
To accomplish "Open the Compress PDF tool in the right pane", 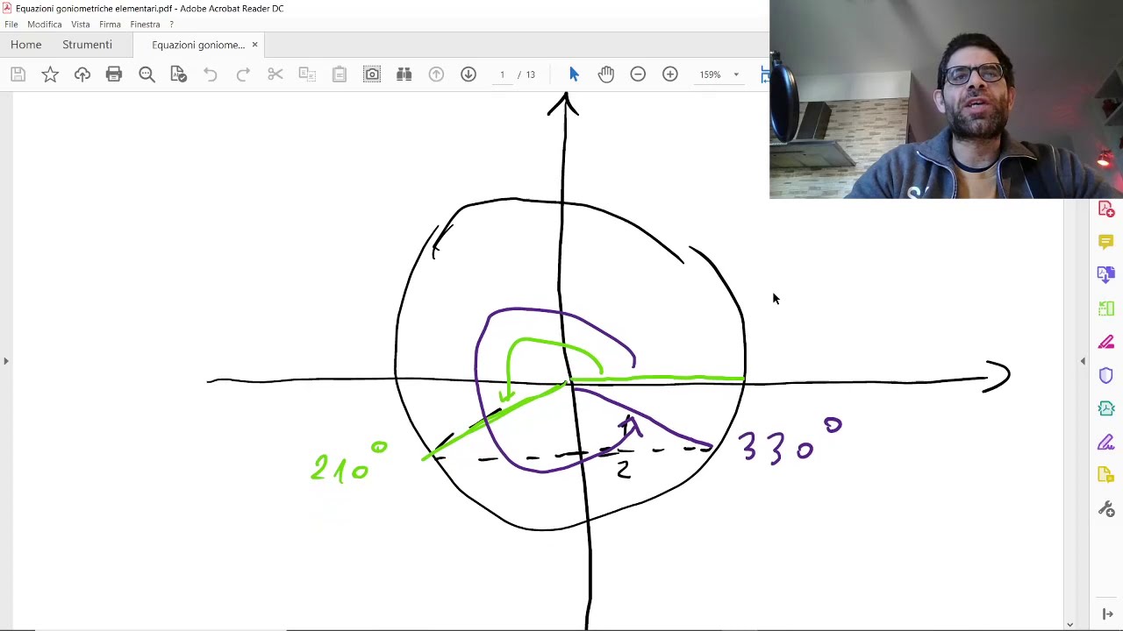I will coord(1105,408).
